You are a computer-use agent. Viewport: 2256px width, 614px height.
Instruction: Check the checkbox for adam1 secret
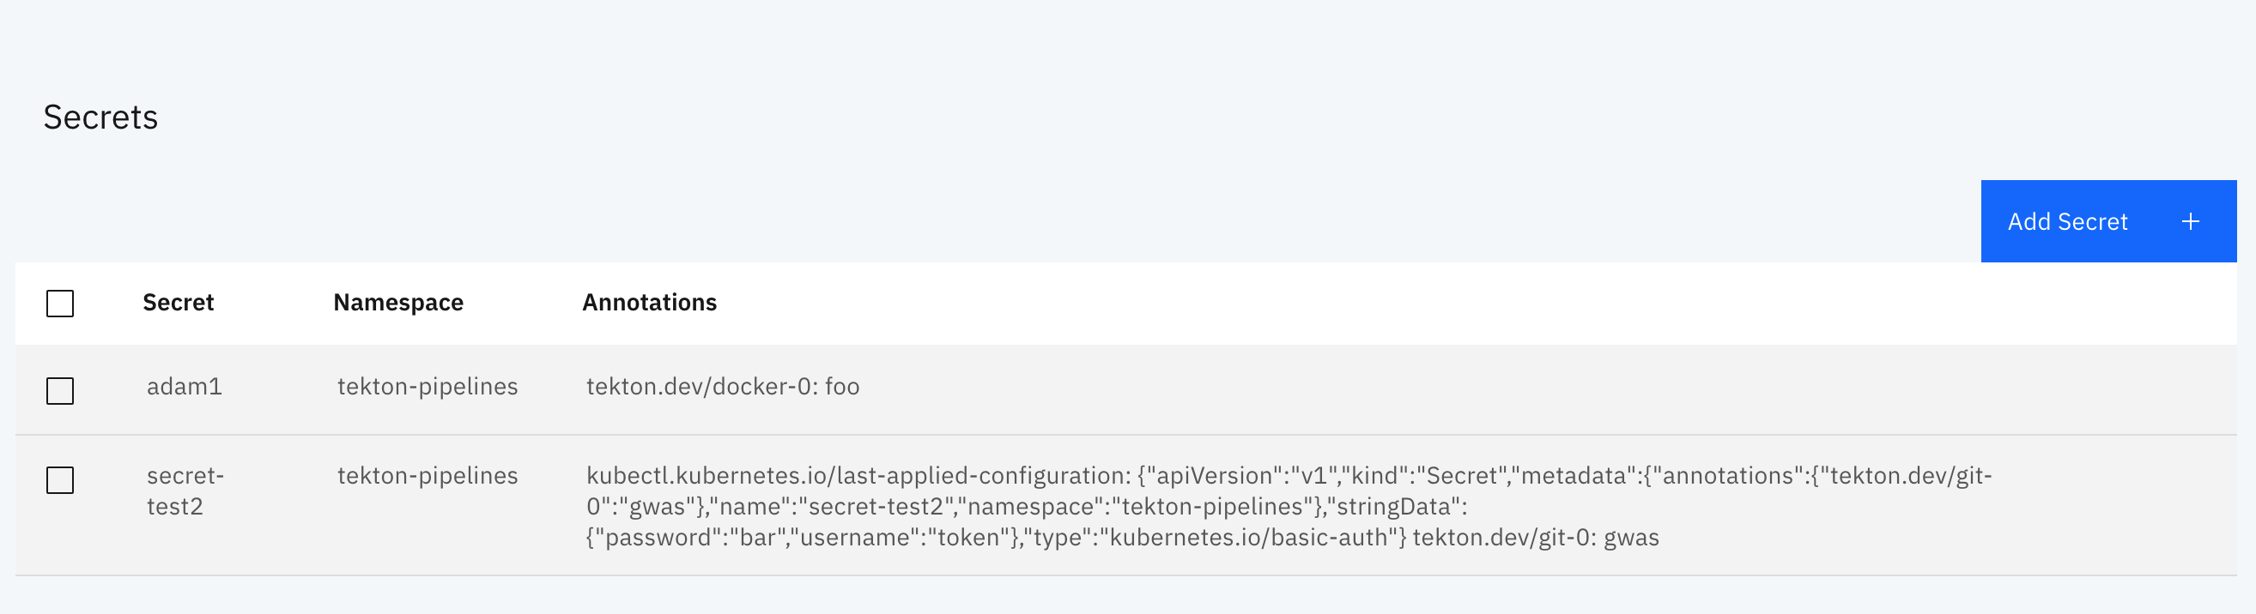tap(59, 391)
